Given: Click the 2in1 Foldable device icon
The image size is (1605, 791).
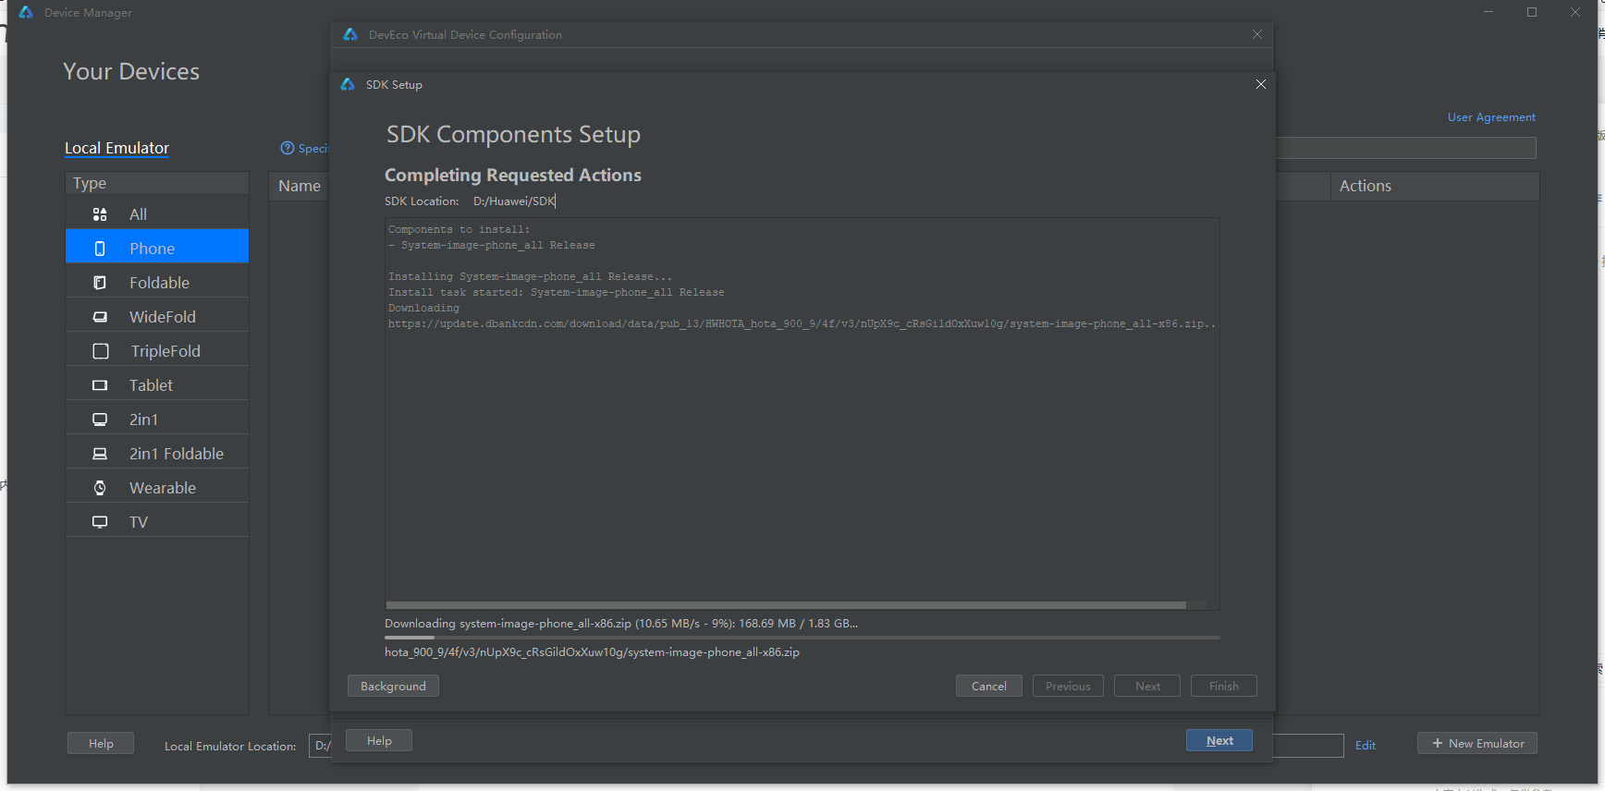Looking at the screenshot, I should point(100,454).
